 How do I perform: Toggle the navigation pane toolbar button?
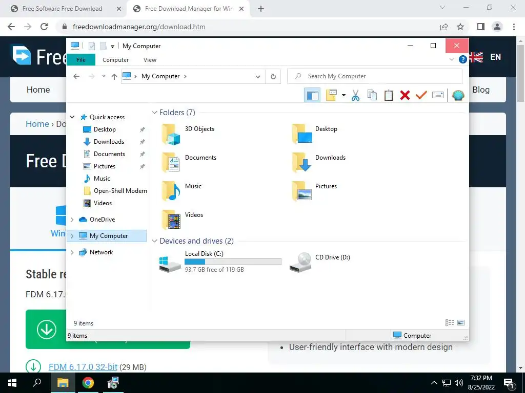point(312,95)
